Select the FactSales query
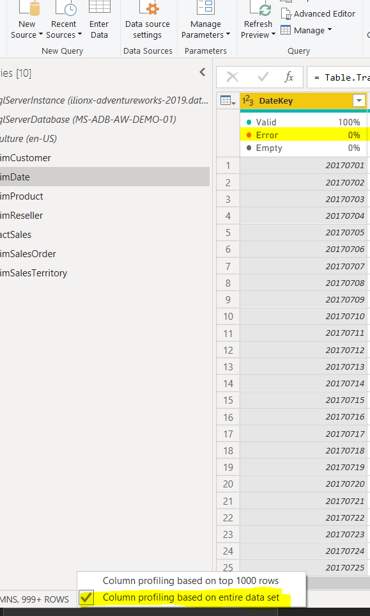This screenshot has height=616, width=370. coord(105,235)
